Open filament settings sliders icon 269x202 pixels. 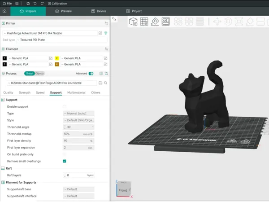[106, 49]
